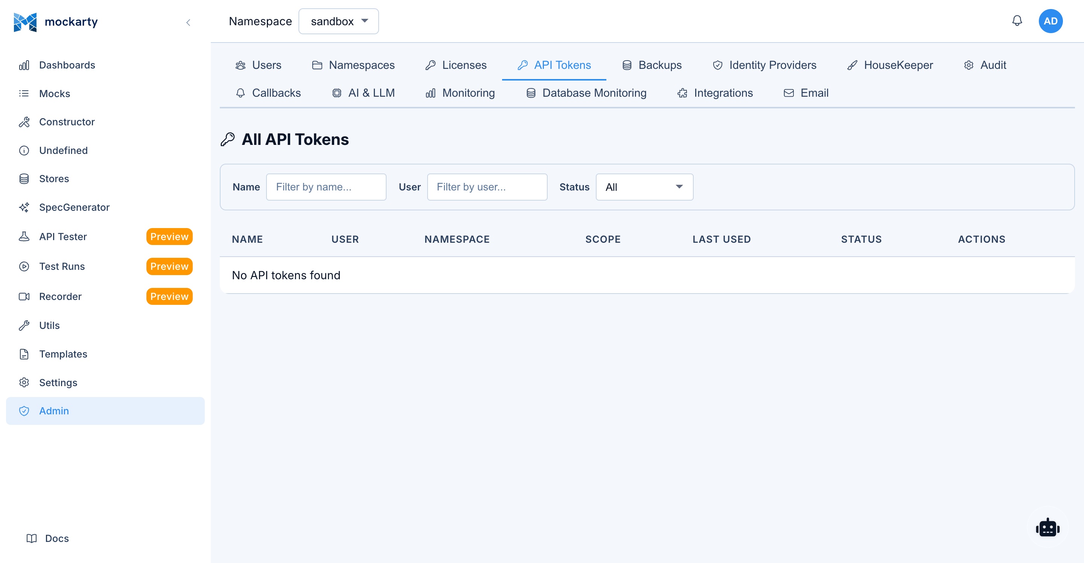Click the key icon beside All API Tokens
This screenshot has height=563, width=1084.
point(228,139)
